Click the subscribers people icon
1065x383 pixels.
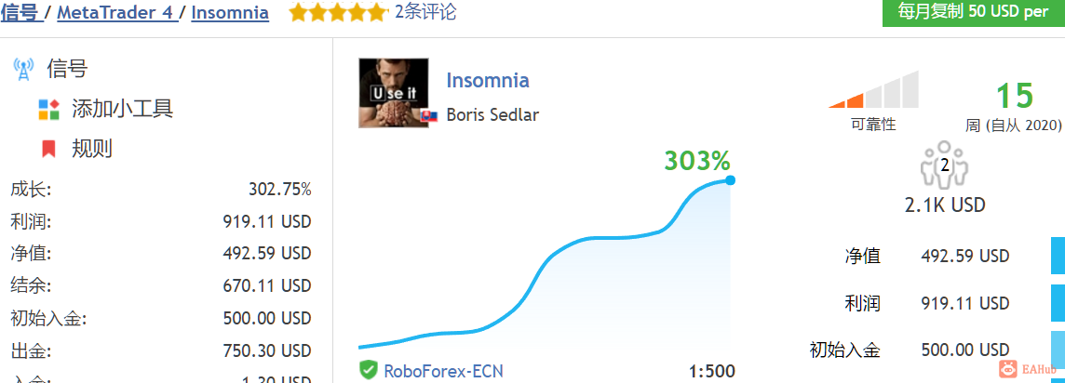pyautogui.click(x=944, y=165)
